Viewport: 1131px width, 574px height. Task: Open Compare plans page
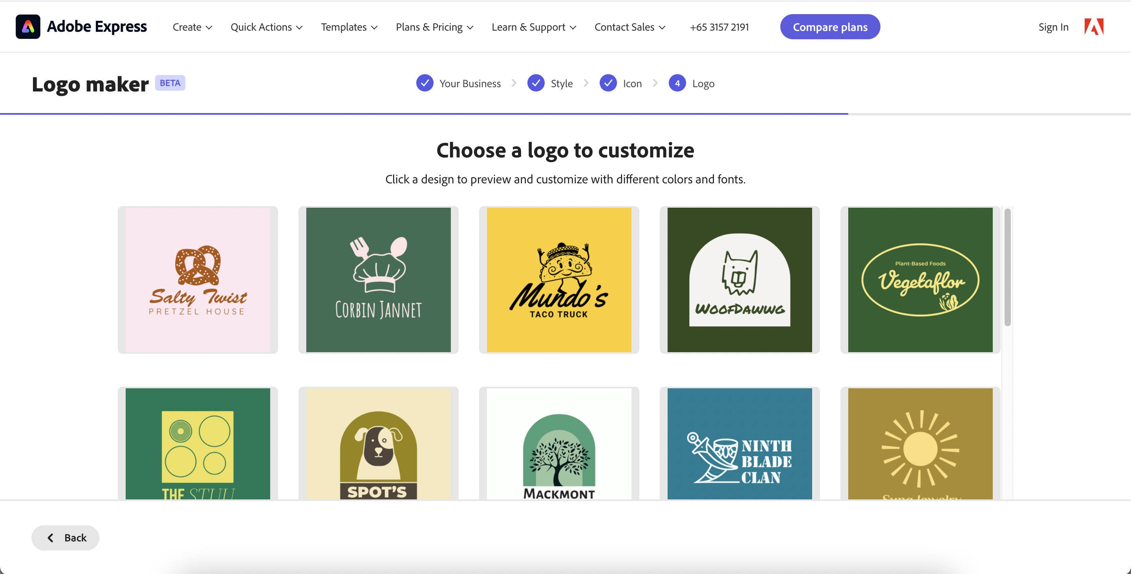[x=831, y=26]
